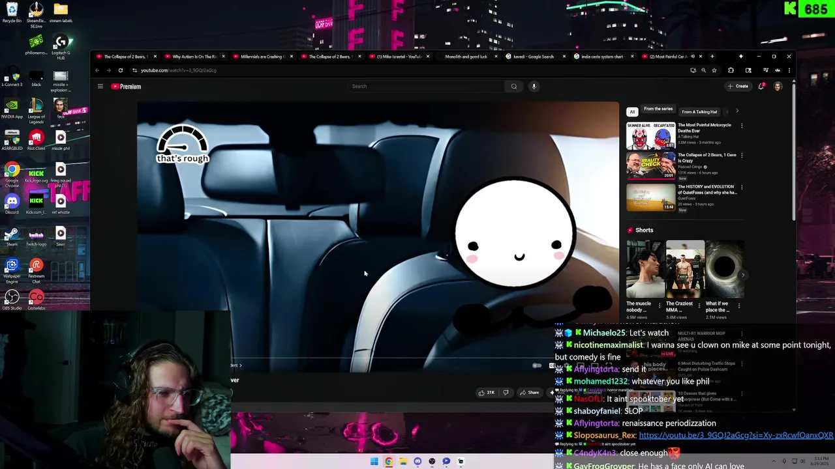Show next Shorts with the chevron arrow
The width and height of the screenshot is (835, 469).
(x=743, y=274)
